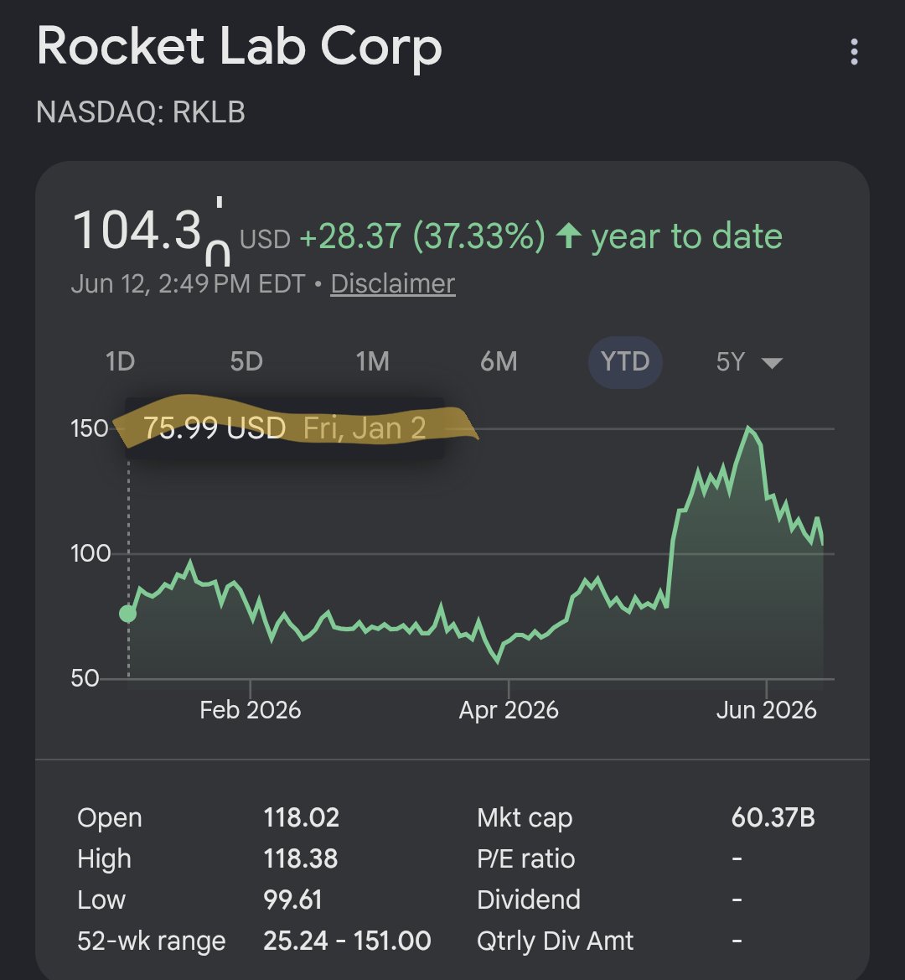Click the 100 y-axis label
This screenshot has height=980, width=905.
click(90, 554)
